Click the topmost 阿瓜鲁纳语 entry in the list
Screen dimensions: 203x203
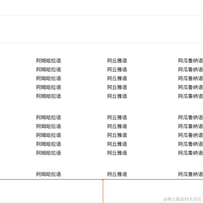click(190, 60)
